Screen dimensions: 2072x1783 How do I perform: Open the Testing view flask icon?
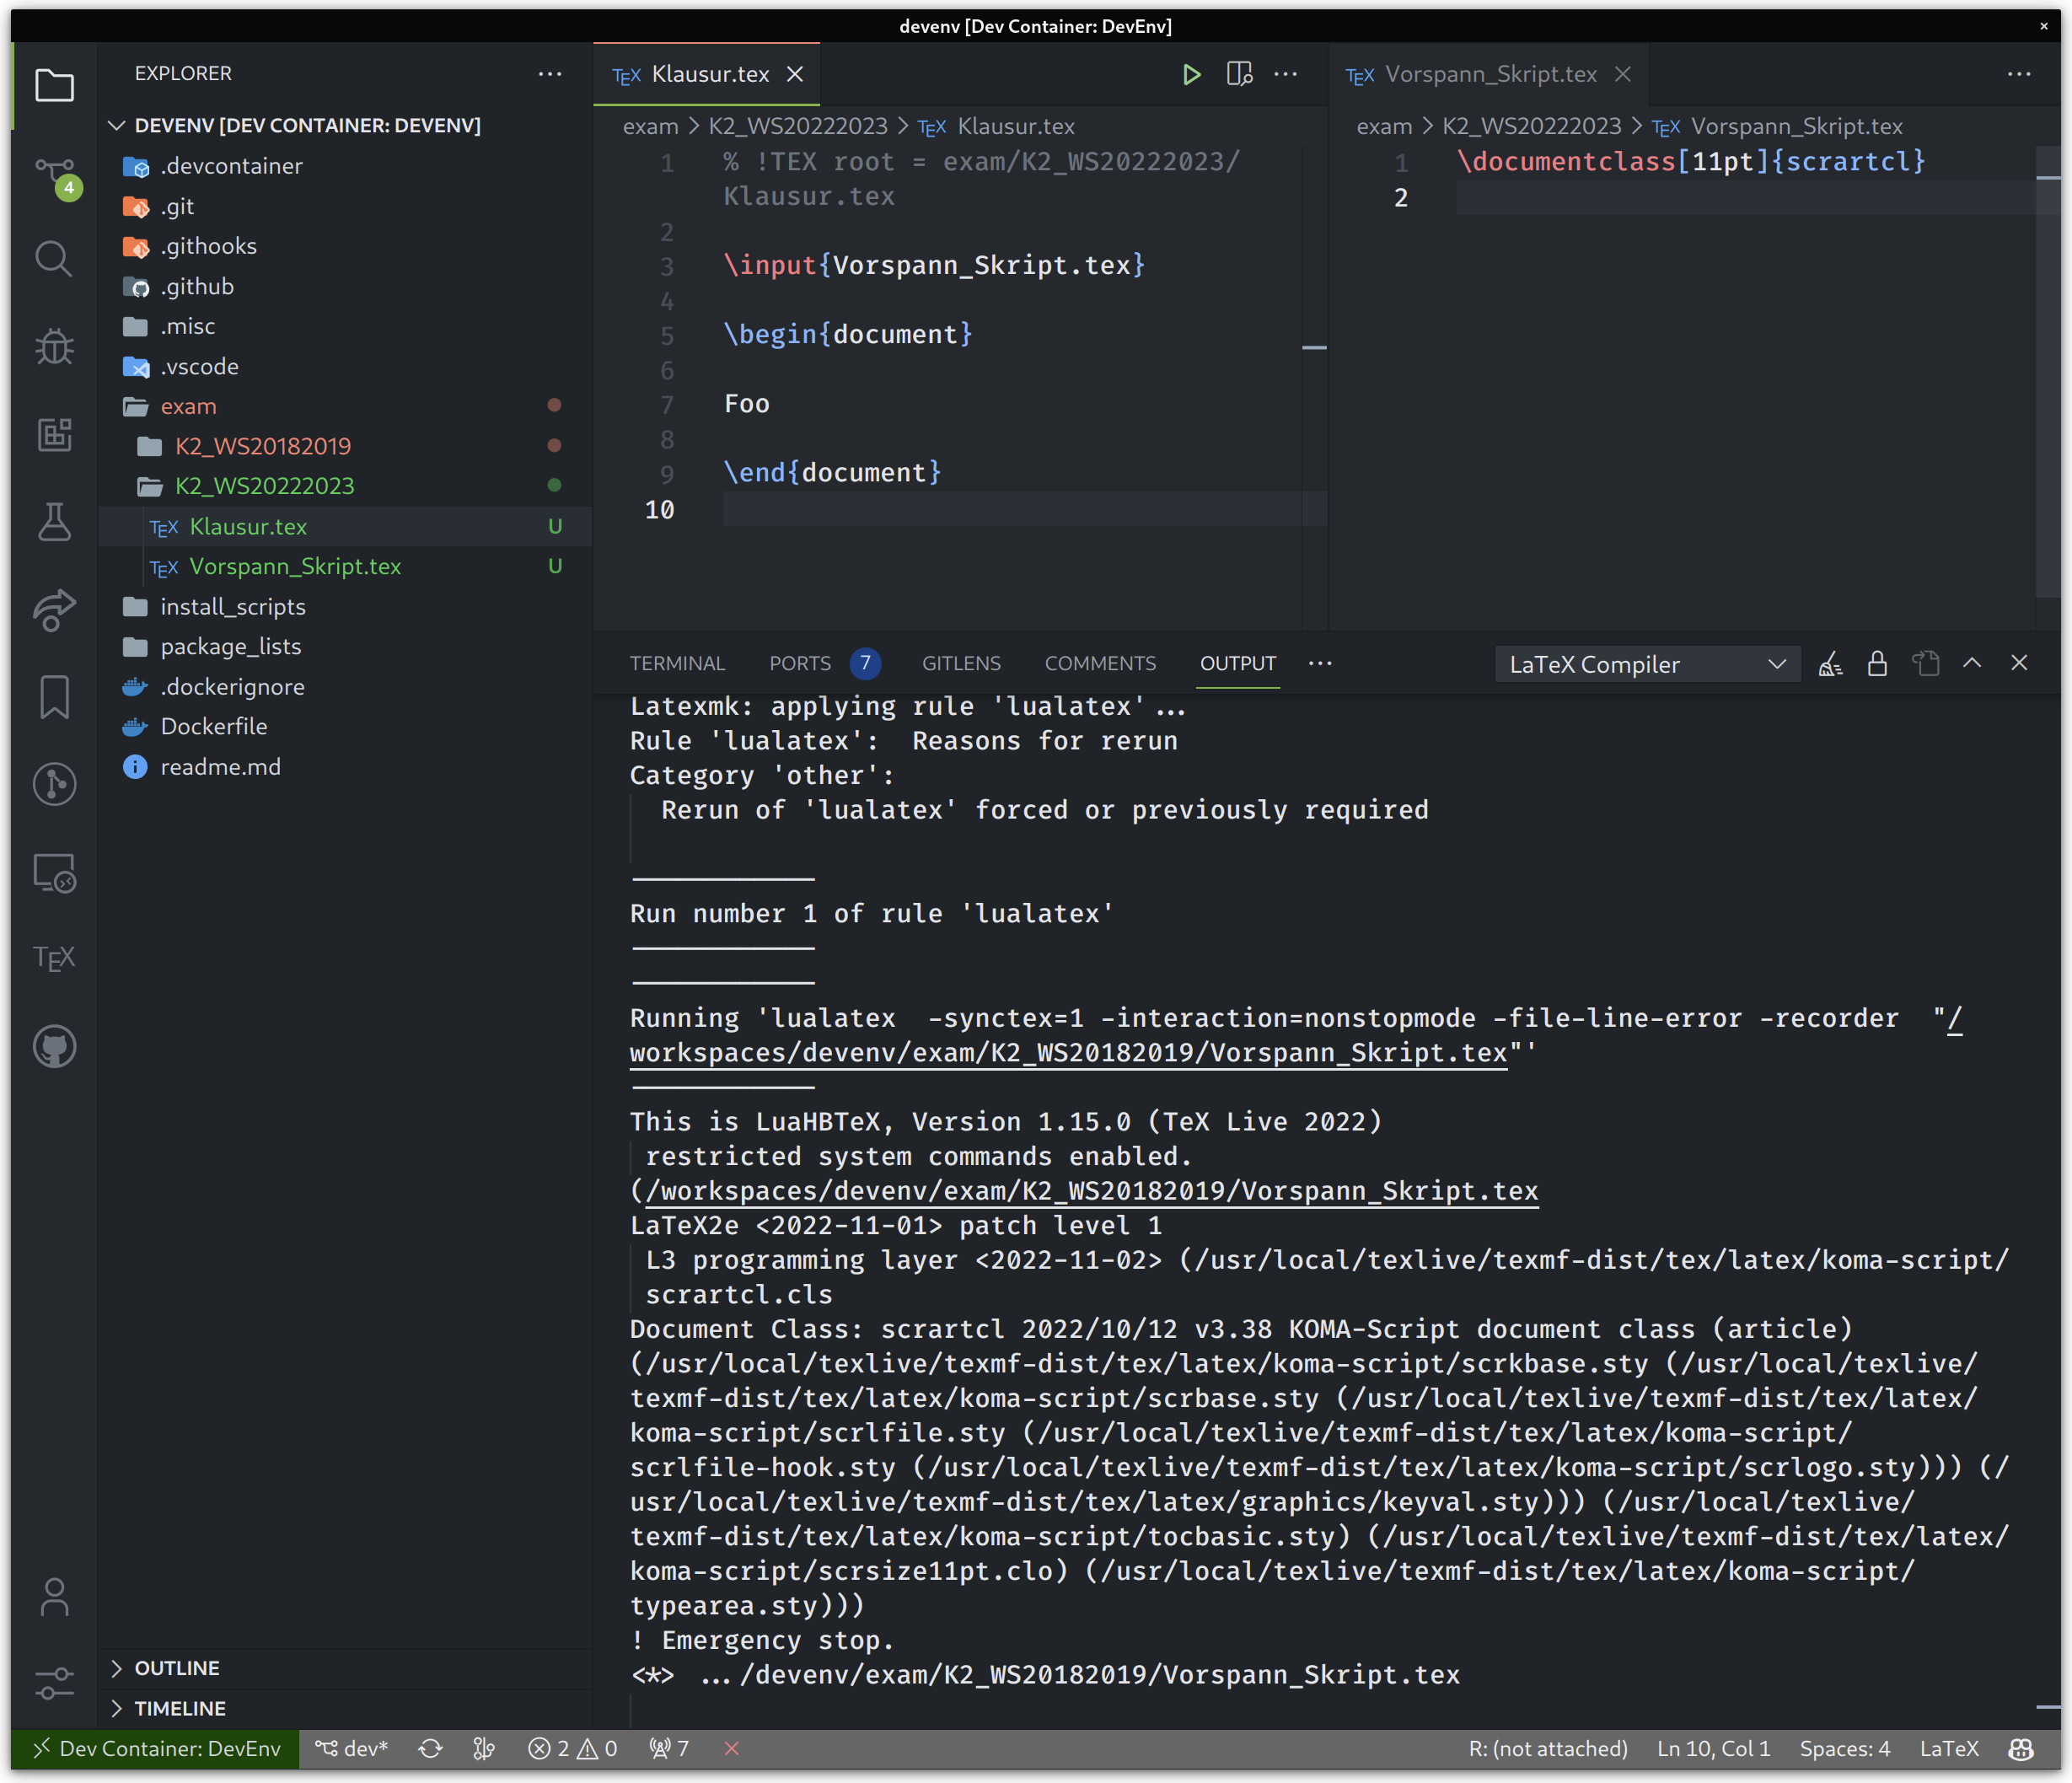click(x=54, y=522)
